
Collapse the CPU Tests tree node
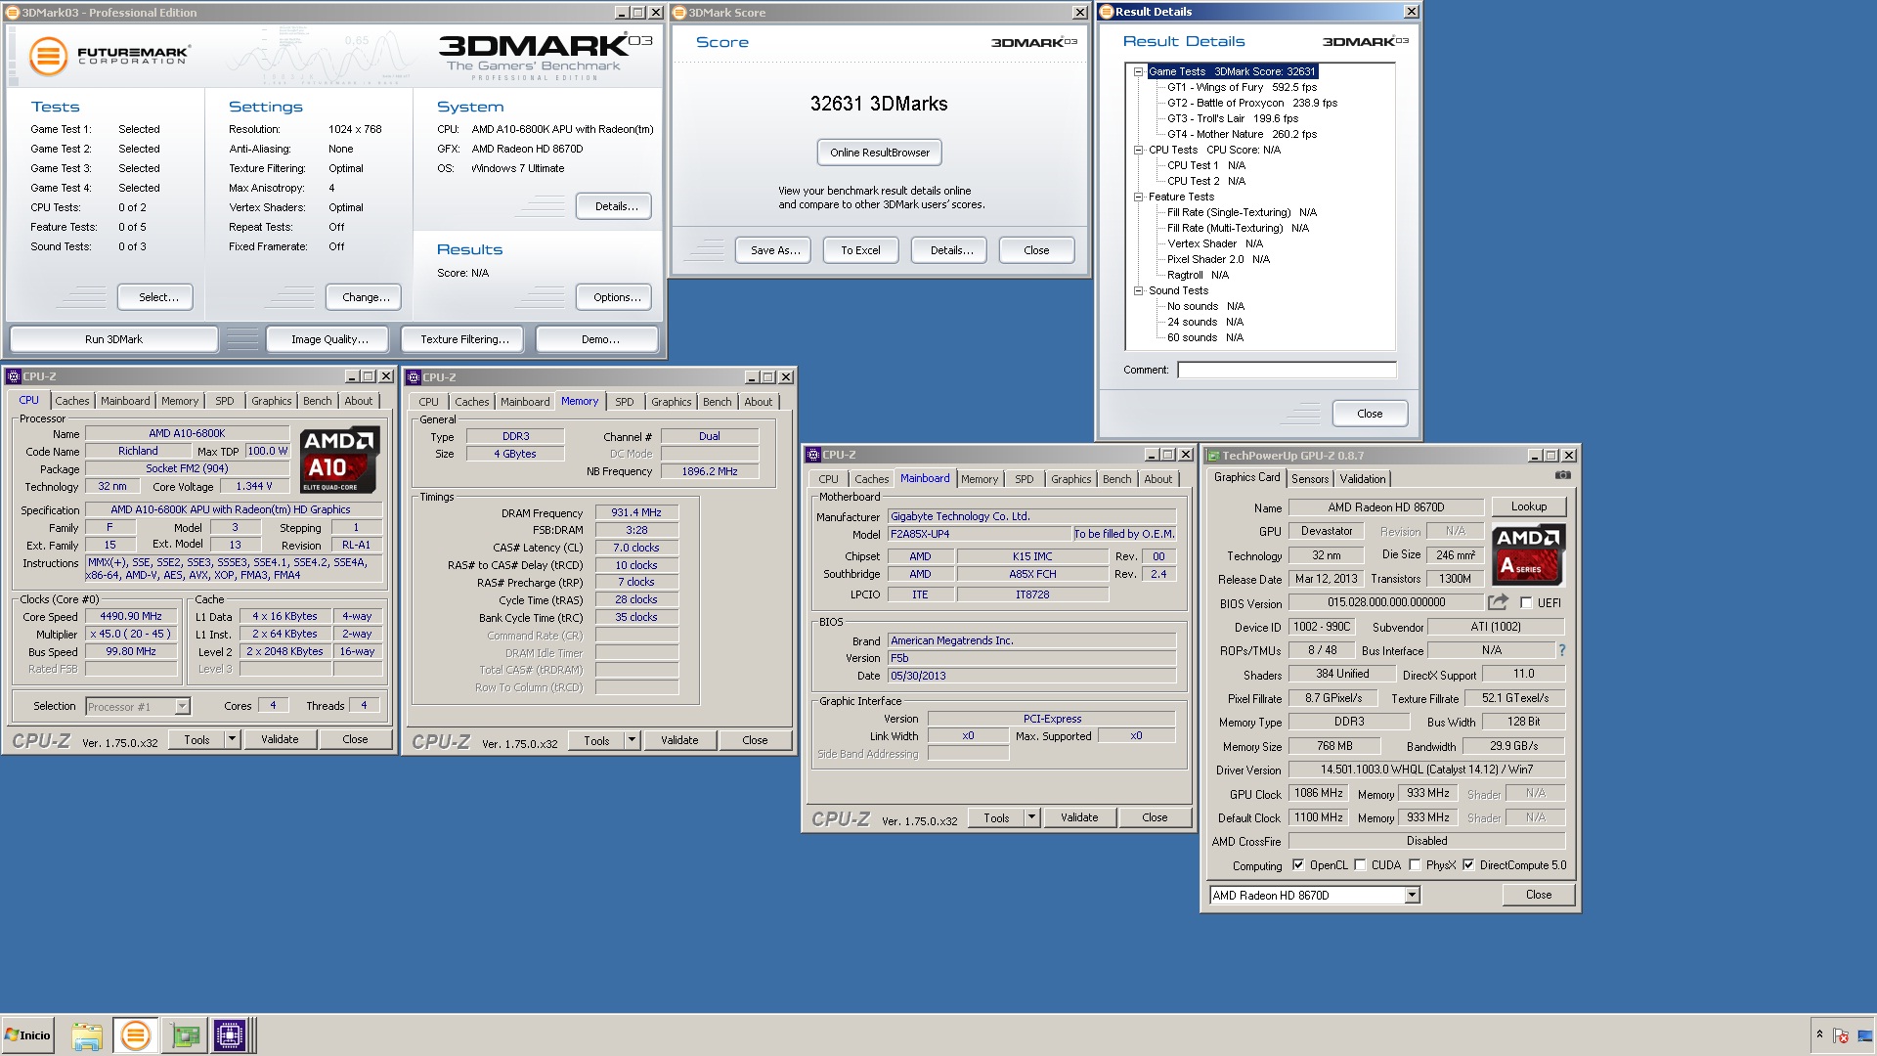(x=1138, y=150)
